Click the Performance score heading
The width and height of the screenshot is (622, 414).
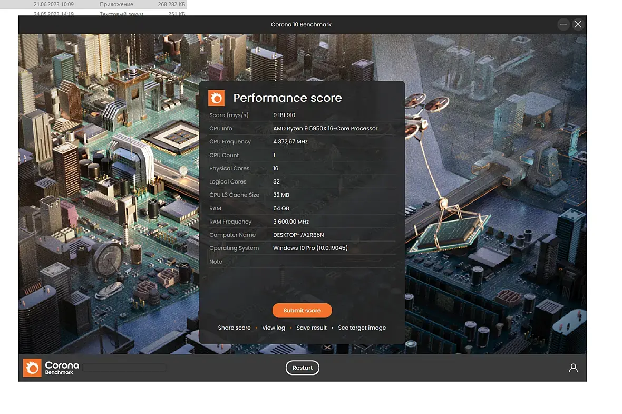tap(287, 98)
